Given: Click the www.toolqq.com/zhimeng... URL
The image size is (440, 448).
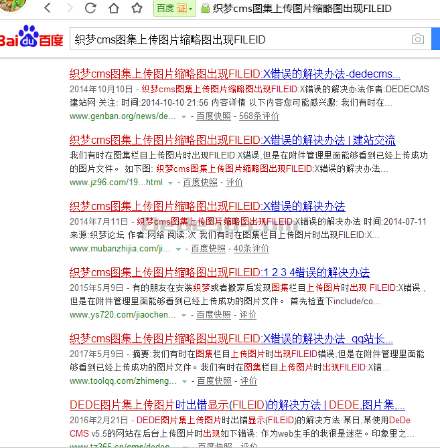Looking at the screenshot, I should click(x=123, y=381).
